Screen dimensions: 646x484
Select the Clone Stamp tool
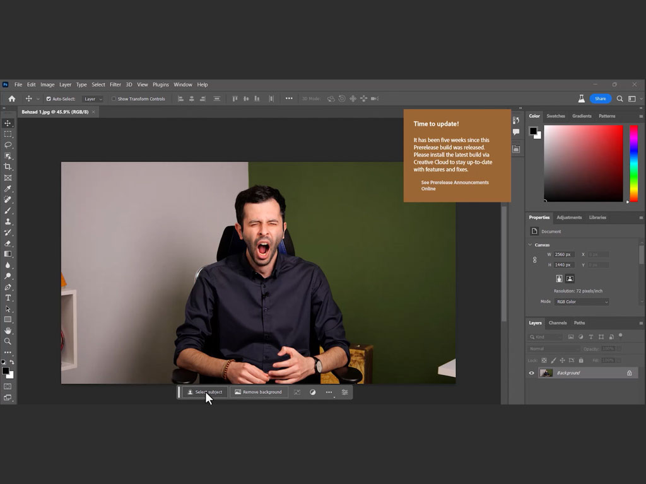pos(8,221)
